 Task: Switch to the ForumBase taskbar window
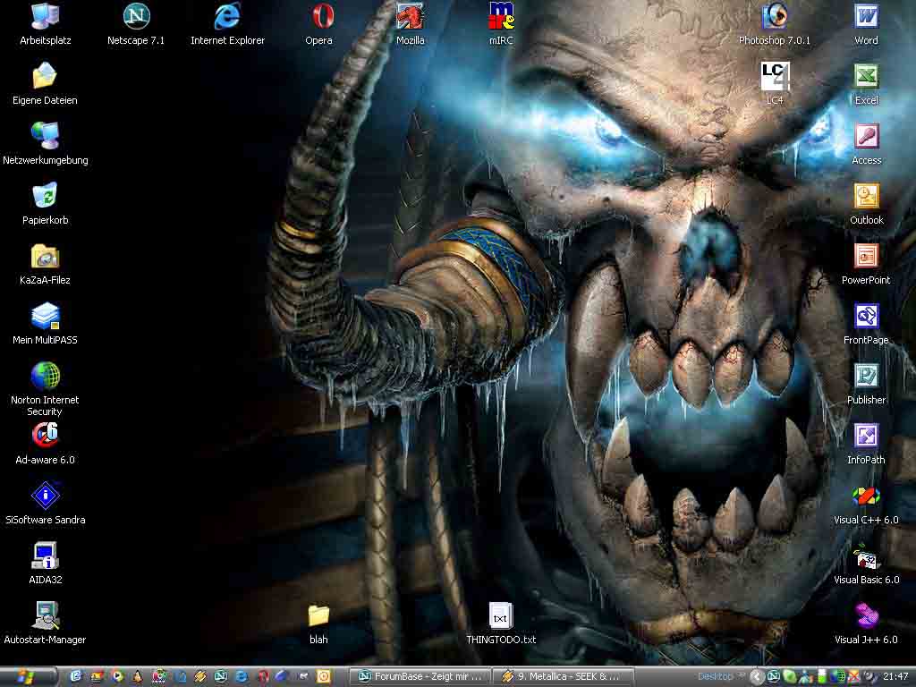[x=420, y=676]
